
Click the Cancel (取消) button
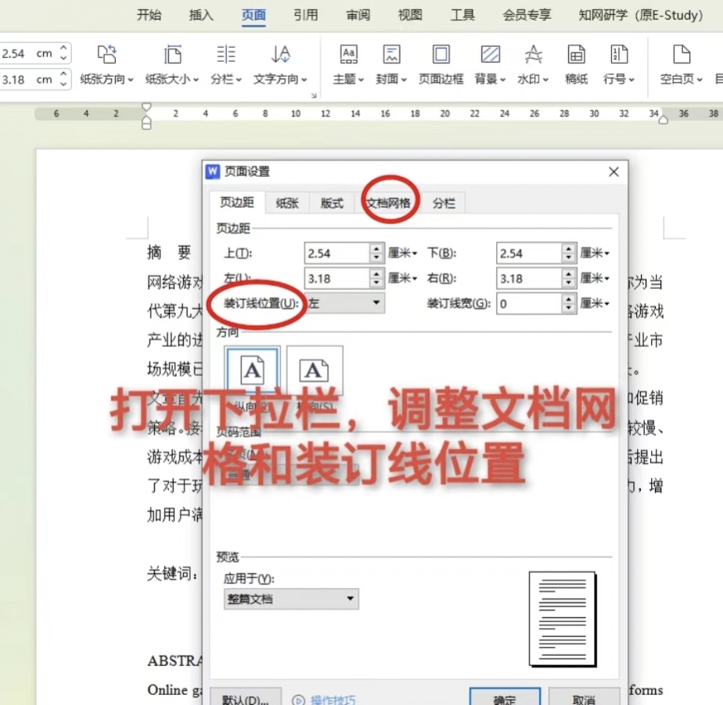point(584,698)
